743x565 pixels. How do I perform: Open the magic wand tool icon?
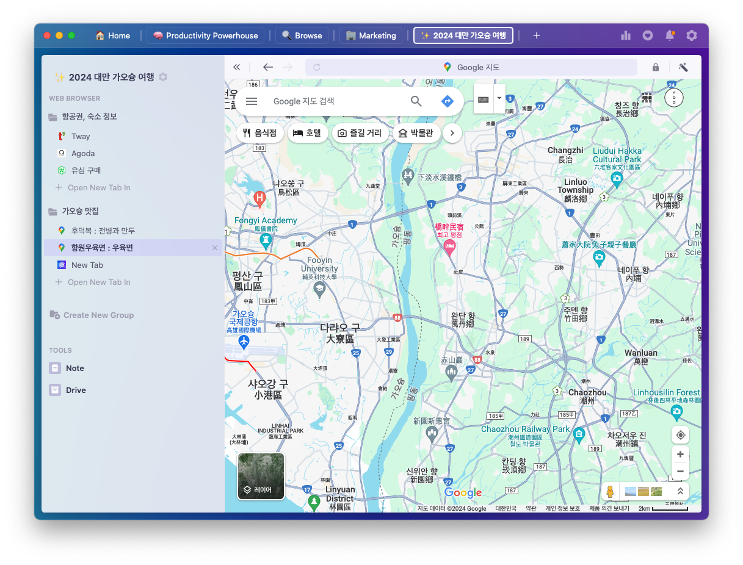tap(683, 67)
